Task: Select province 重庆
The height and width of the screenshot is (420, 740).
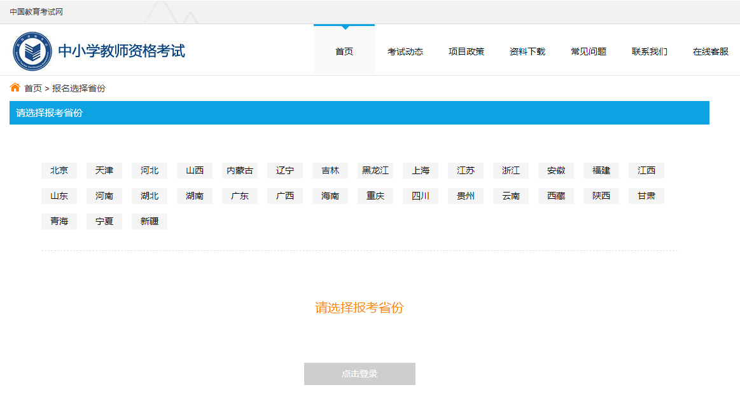Action: (375, 196)
